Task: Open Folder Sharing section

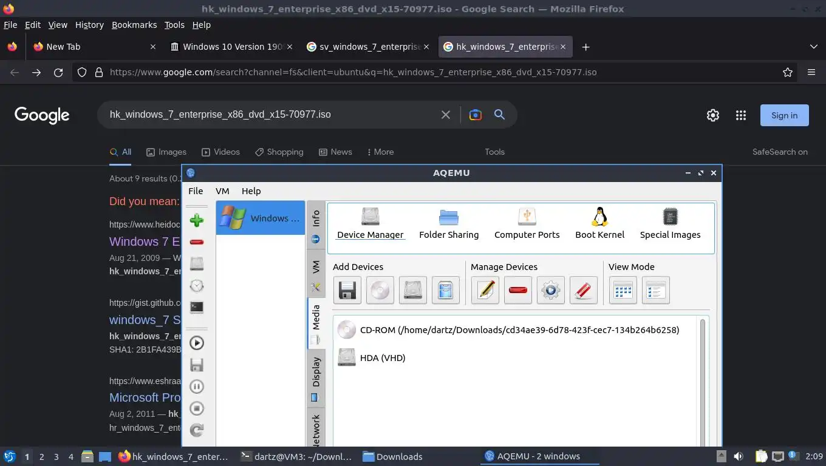Action: pyautogui.click(x=449, y=224)
